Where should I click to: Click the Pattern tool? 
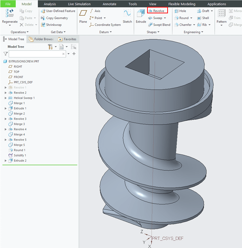(x=222, y=16)
